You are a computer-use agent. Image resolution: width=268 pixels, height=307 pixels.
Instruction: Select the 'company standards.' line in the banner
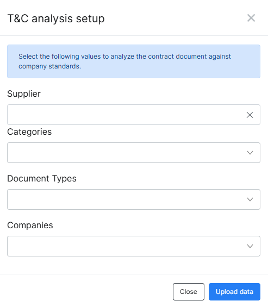pos(50,66)
